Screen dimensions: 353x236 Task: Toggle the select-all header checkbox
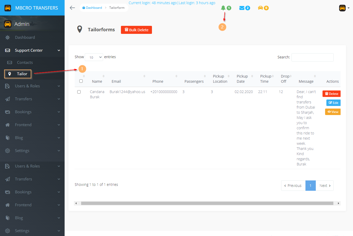(x=81, y=81)
